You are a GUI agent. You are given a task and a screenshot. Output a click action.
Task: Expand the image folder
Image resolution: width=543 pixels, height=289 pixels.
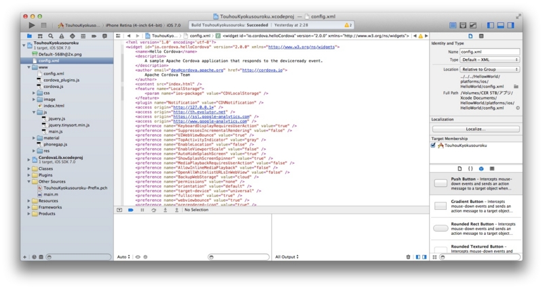(33, 99)
